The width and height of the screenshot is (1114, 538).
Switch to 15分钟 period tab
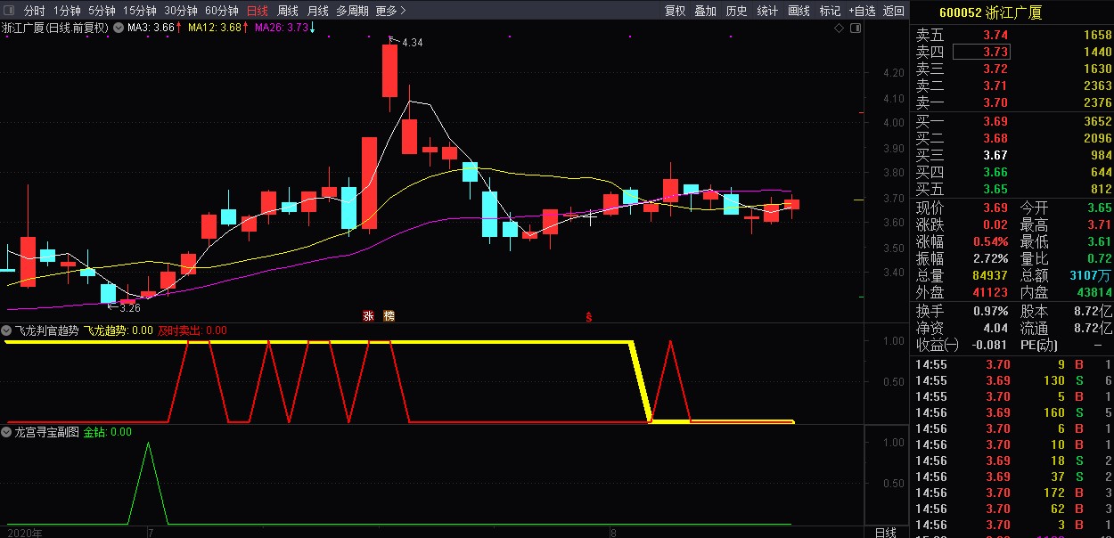pyautogui.click(x=140, y=11)
